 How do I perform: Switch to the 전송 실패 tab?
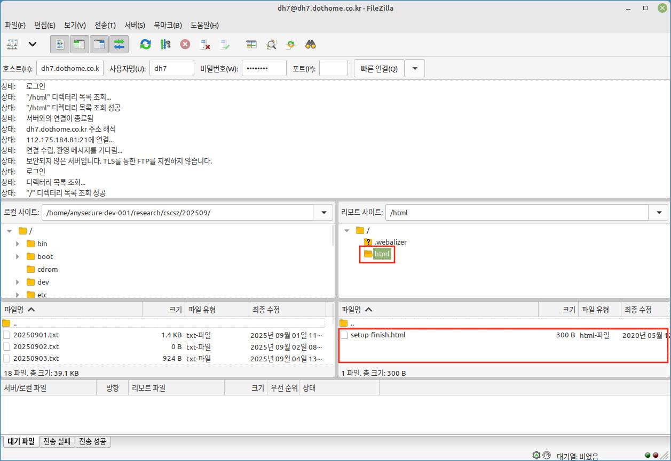pyautogui.click(x=57, y=441)
